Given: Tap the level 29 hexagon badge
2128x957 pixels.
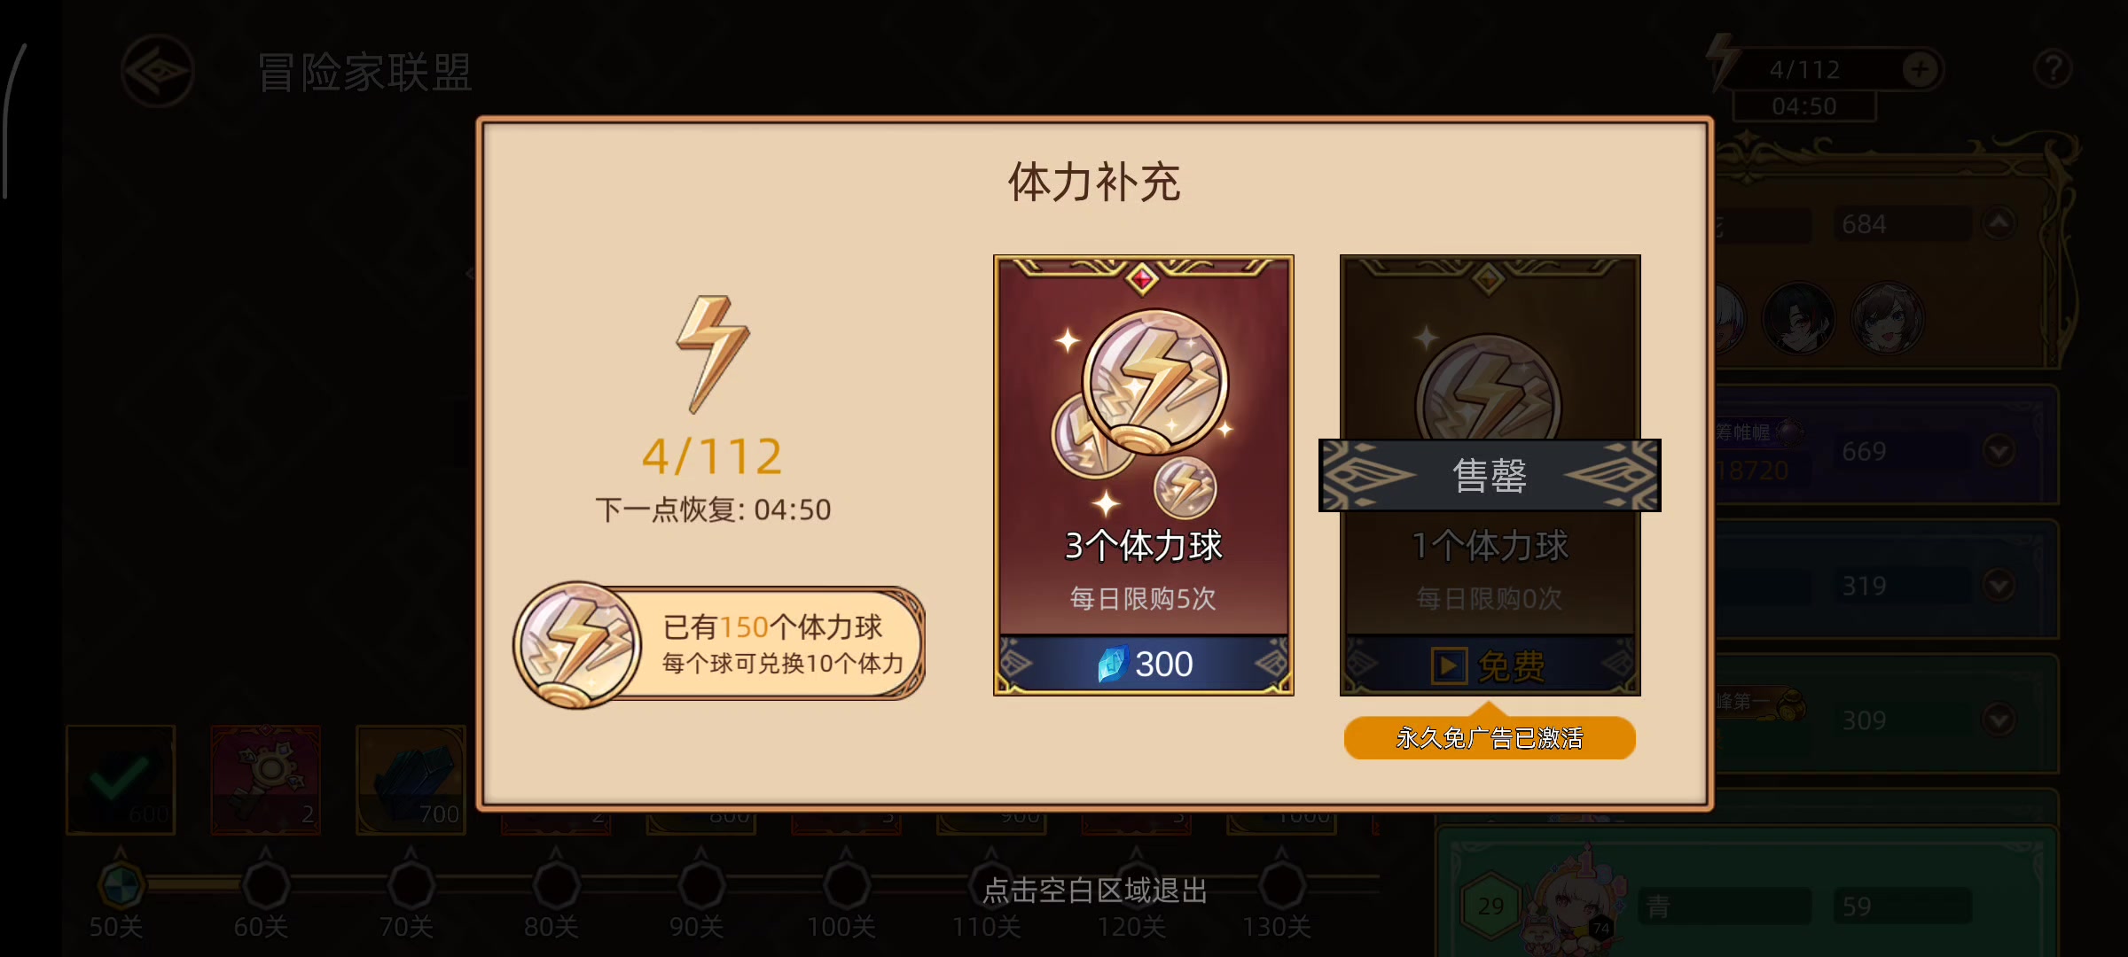Looking at the screenshot, I should (1490, 906).
